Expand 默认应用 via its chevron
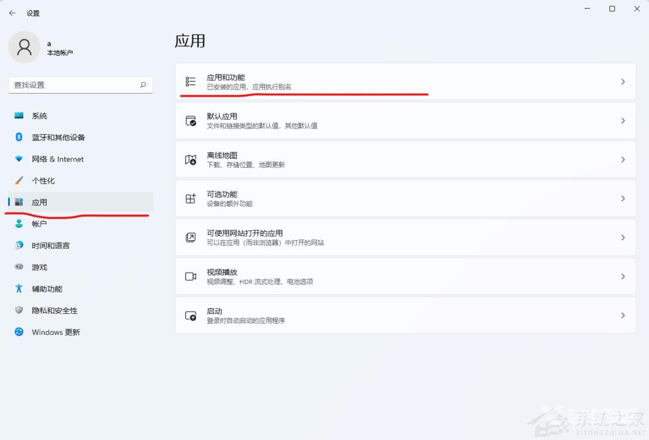The image size is (649, 440). pos(623,120)
